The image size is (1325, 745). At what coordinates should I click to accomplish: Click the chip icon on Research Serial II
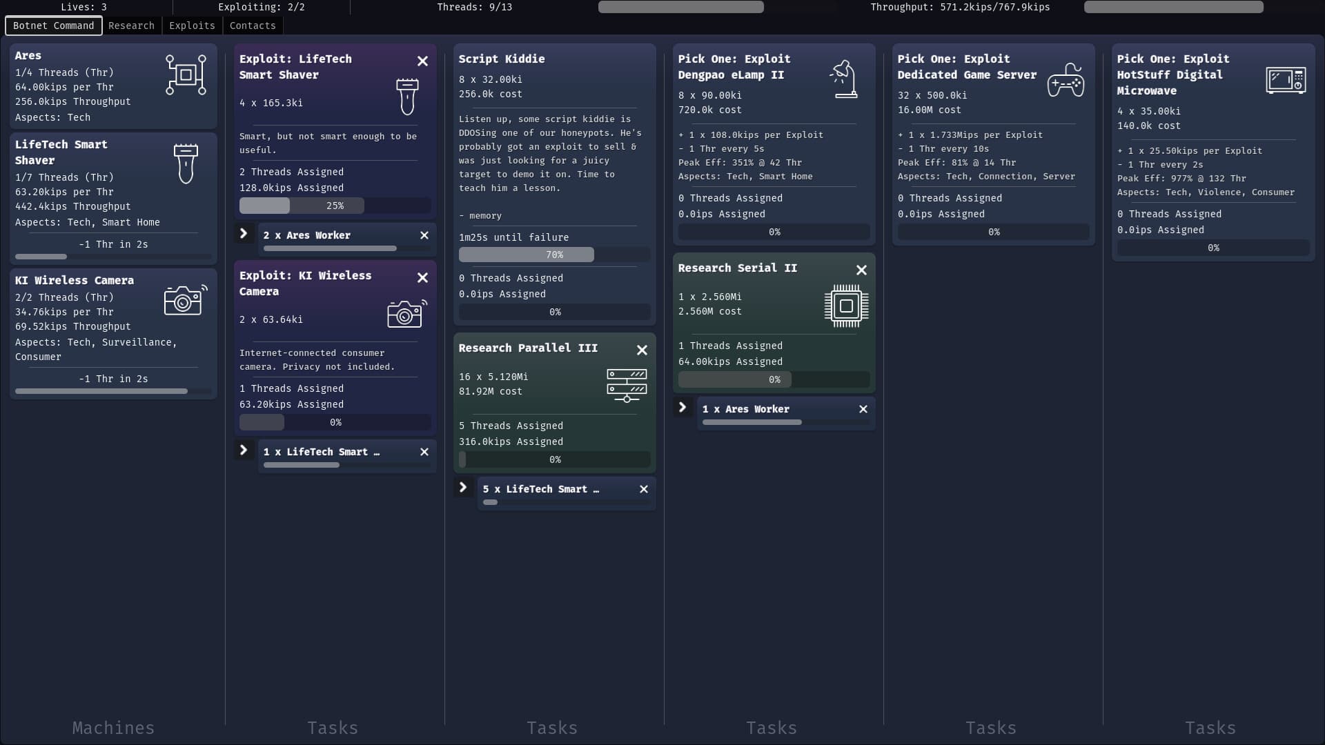pos(846,306)
